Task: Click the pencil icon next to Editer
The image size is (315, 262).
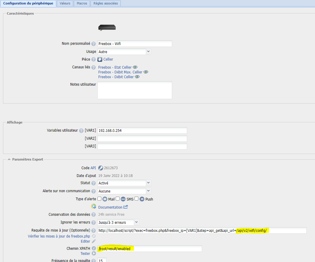Action: tap(94, 241)
